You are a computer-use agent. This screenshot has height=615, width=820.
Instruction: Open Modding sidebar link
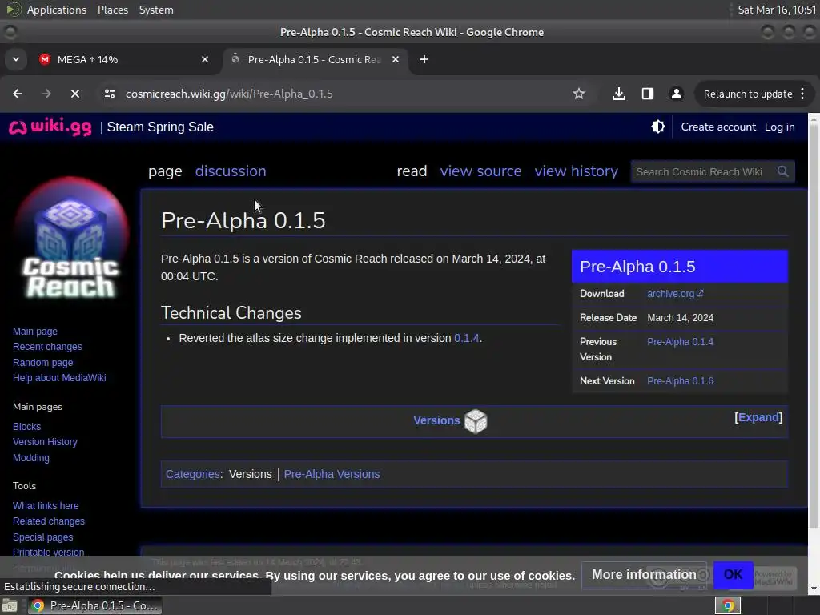tap(31, 457)
